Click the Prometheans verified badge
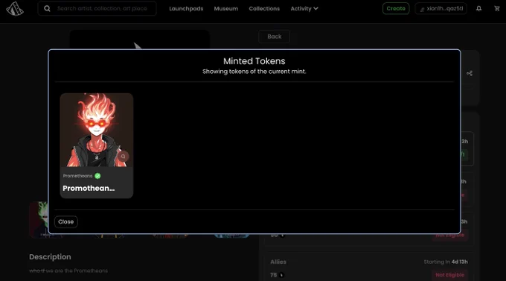Viewport: 506px width, 281px height. pos(97,176)
